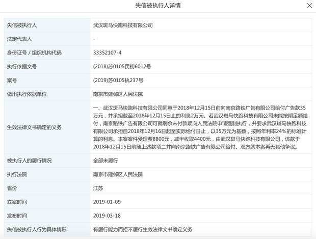Close the 失信被执行人详情 dialog
316x239 pixels.
(309, 6)
